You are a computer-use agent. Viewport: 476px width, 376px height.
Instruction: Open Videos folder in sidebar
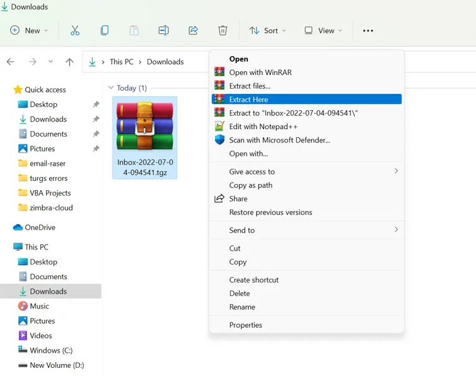pyautogui.click(x=35, y=336)
